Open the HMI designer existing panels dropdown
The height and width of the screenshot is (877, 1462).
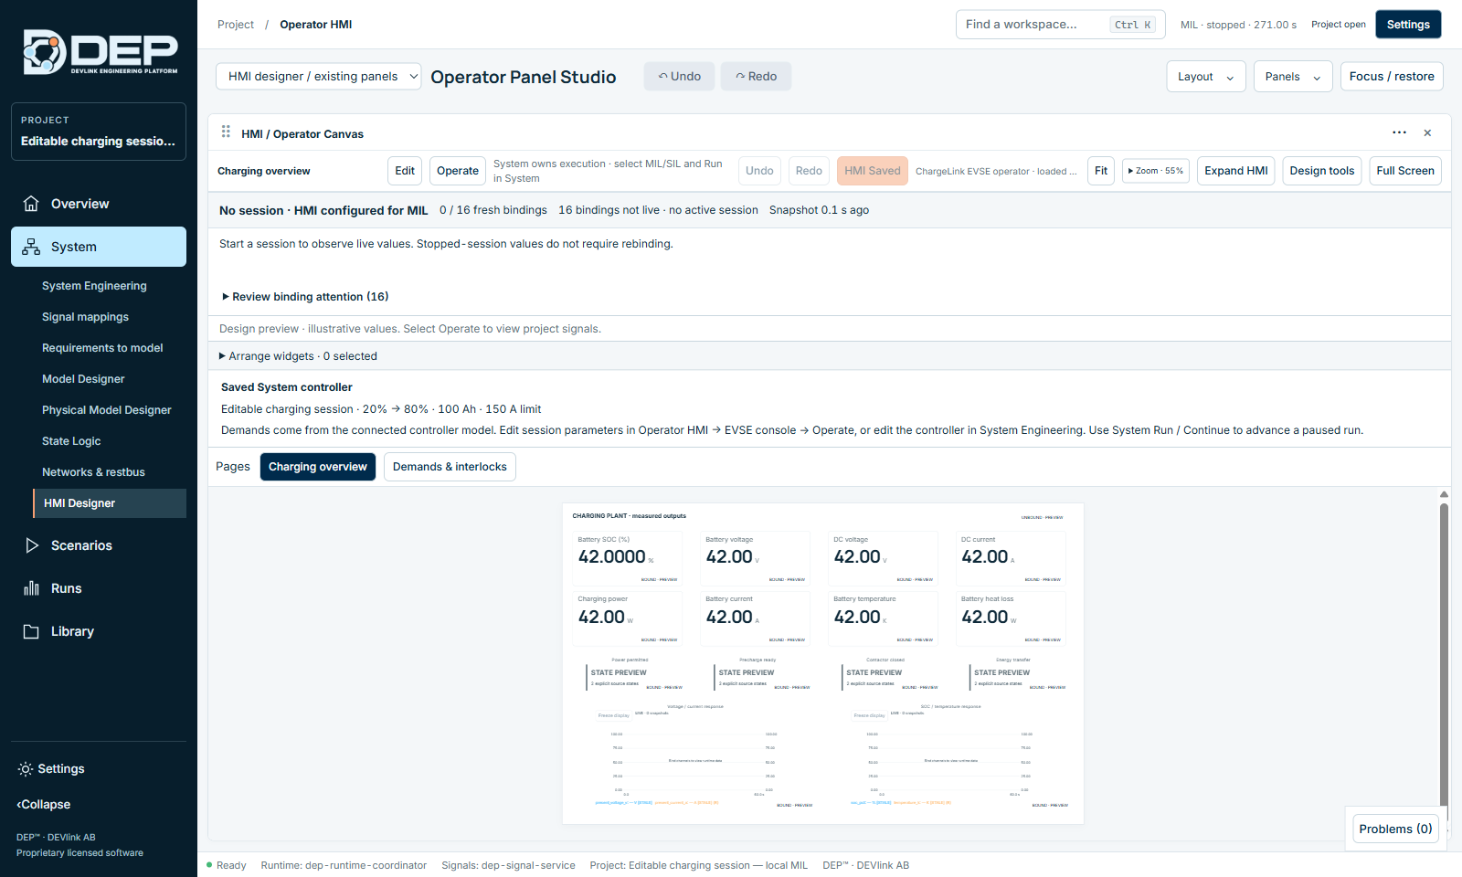tap(319, 77)
